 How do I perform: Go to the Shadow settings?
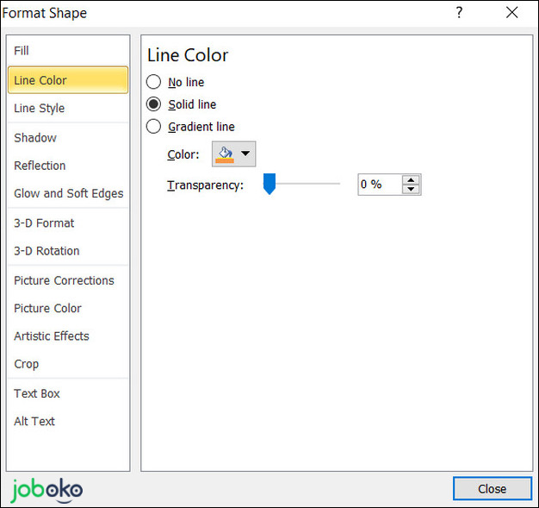tap(35, 137)
